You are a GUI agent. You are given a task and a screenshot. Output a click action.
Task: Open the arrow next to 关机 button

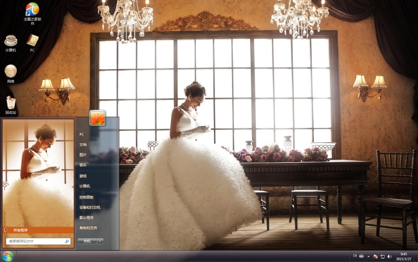pyautogui.click(x=101, y=240)
